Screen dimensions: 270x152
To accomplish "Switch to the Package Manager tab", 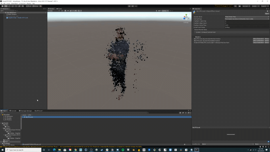I will 26,111.
